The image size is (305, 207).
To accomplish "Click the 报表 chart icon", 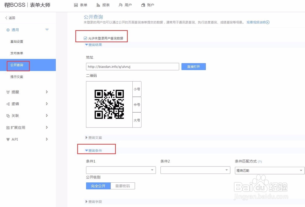I will coord(99,5).
